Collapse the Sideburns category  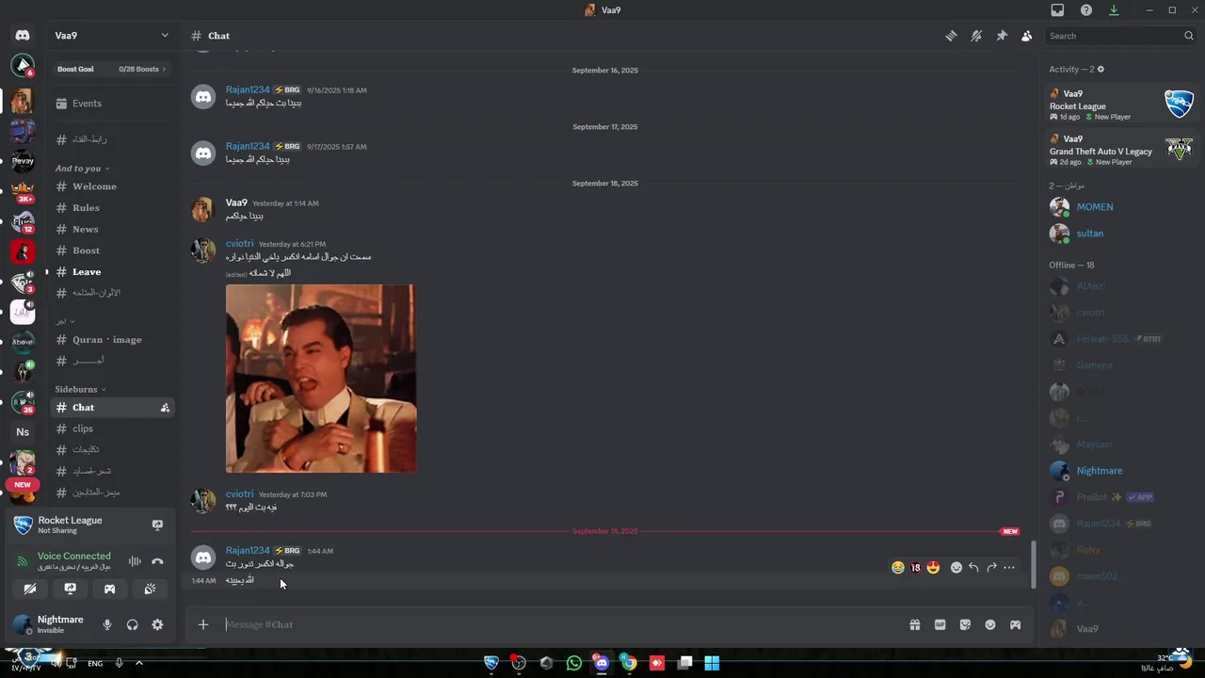(80, 389)
